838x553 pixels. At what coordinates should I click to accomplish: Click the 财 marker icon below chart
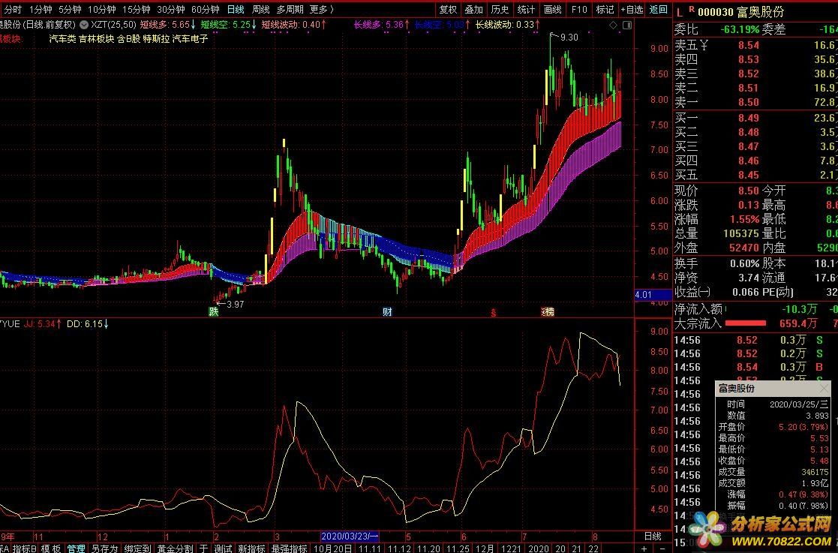click(387, 311)
